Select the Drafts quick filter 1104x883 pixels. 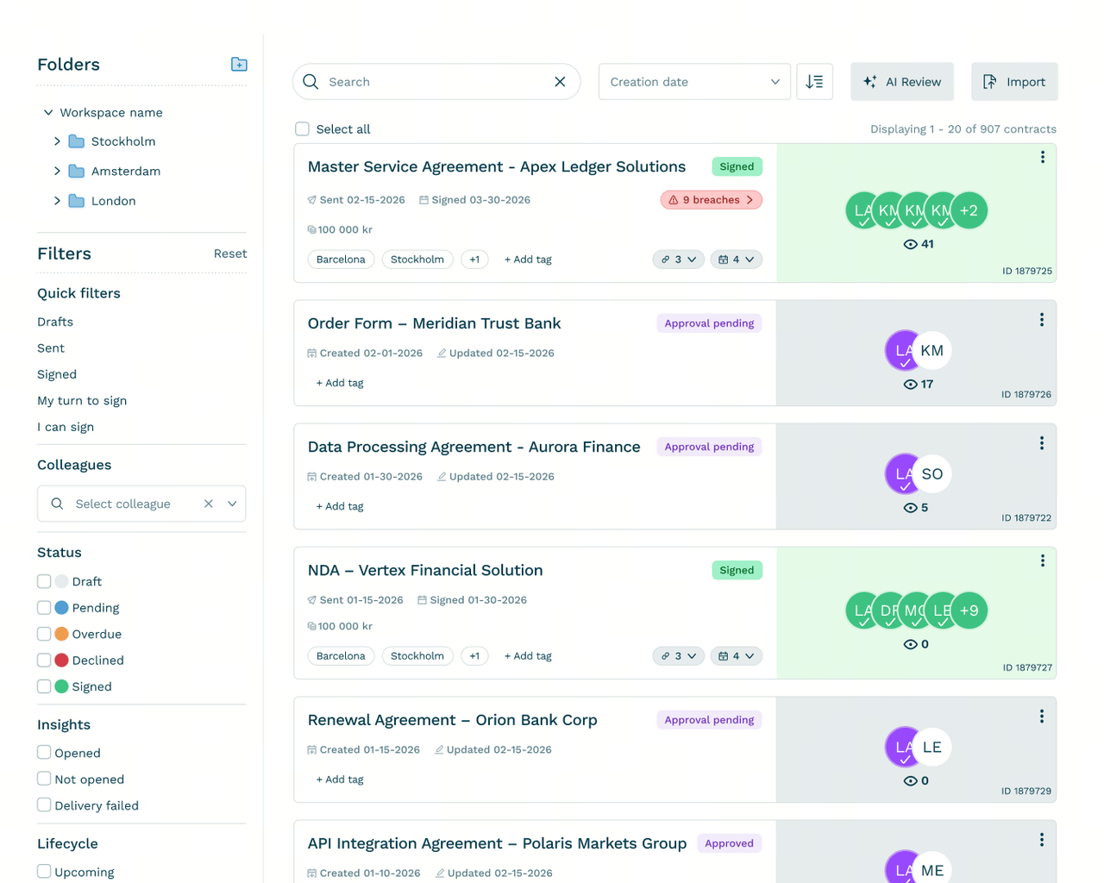point(55,322)
